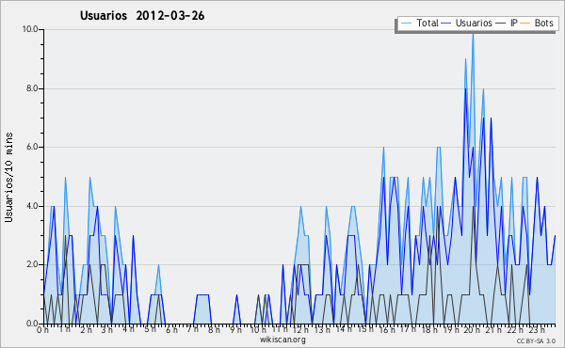Click the dark blue Usuarios legend line

(446, 24)
